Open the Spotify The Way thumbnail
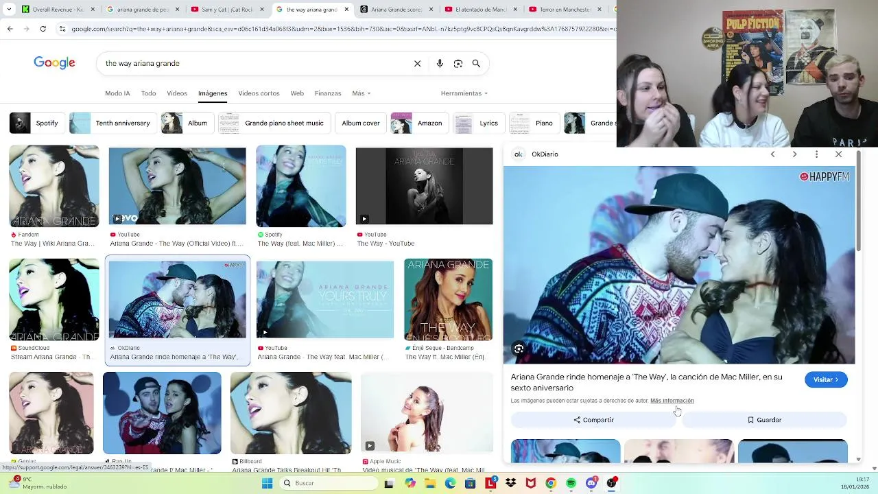The image size is (878, 494). 301,186
